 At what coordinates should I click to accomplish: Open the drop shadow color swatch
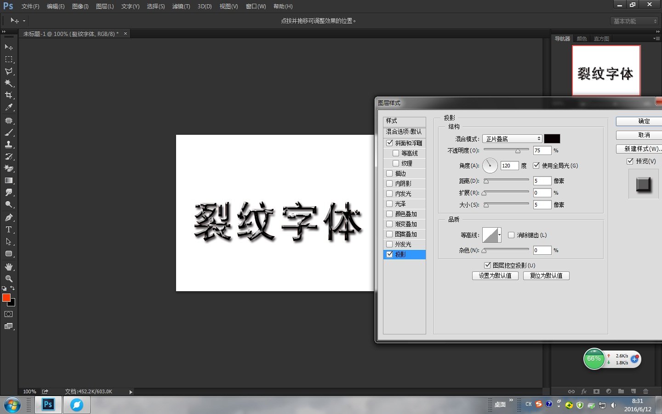click(x=552, y=138)
